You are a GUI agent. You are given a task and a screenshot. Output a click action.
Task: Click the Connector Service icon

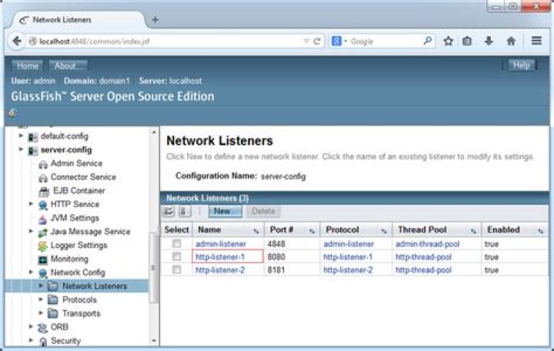point(43,178)
